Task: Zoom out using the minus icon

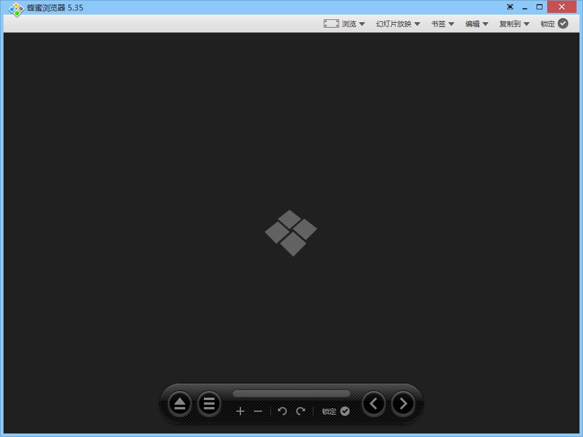Action: pyautogui.click(x=257, y=411)
